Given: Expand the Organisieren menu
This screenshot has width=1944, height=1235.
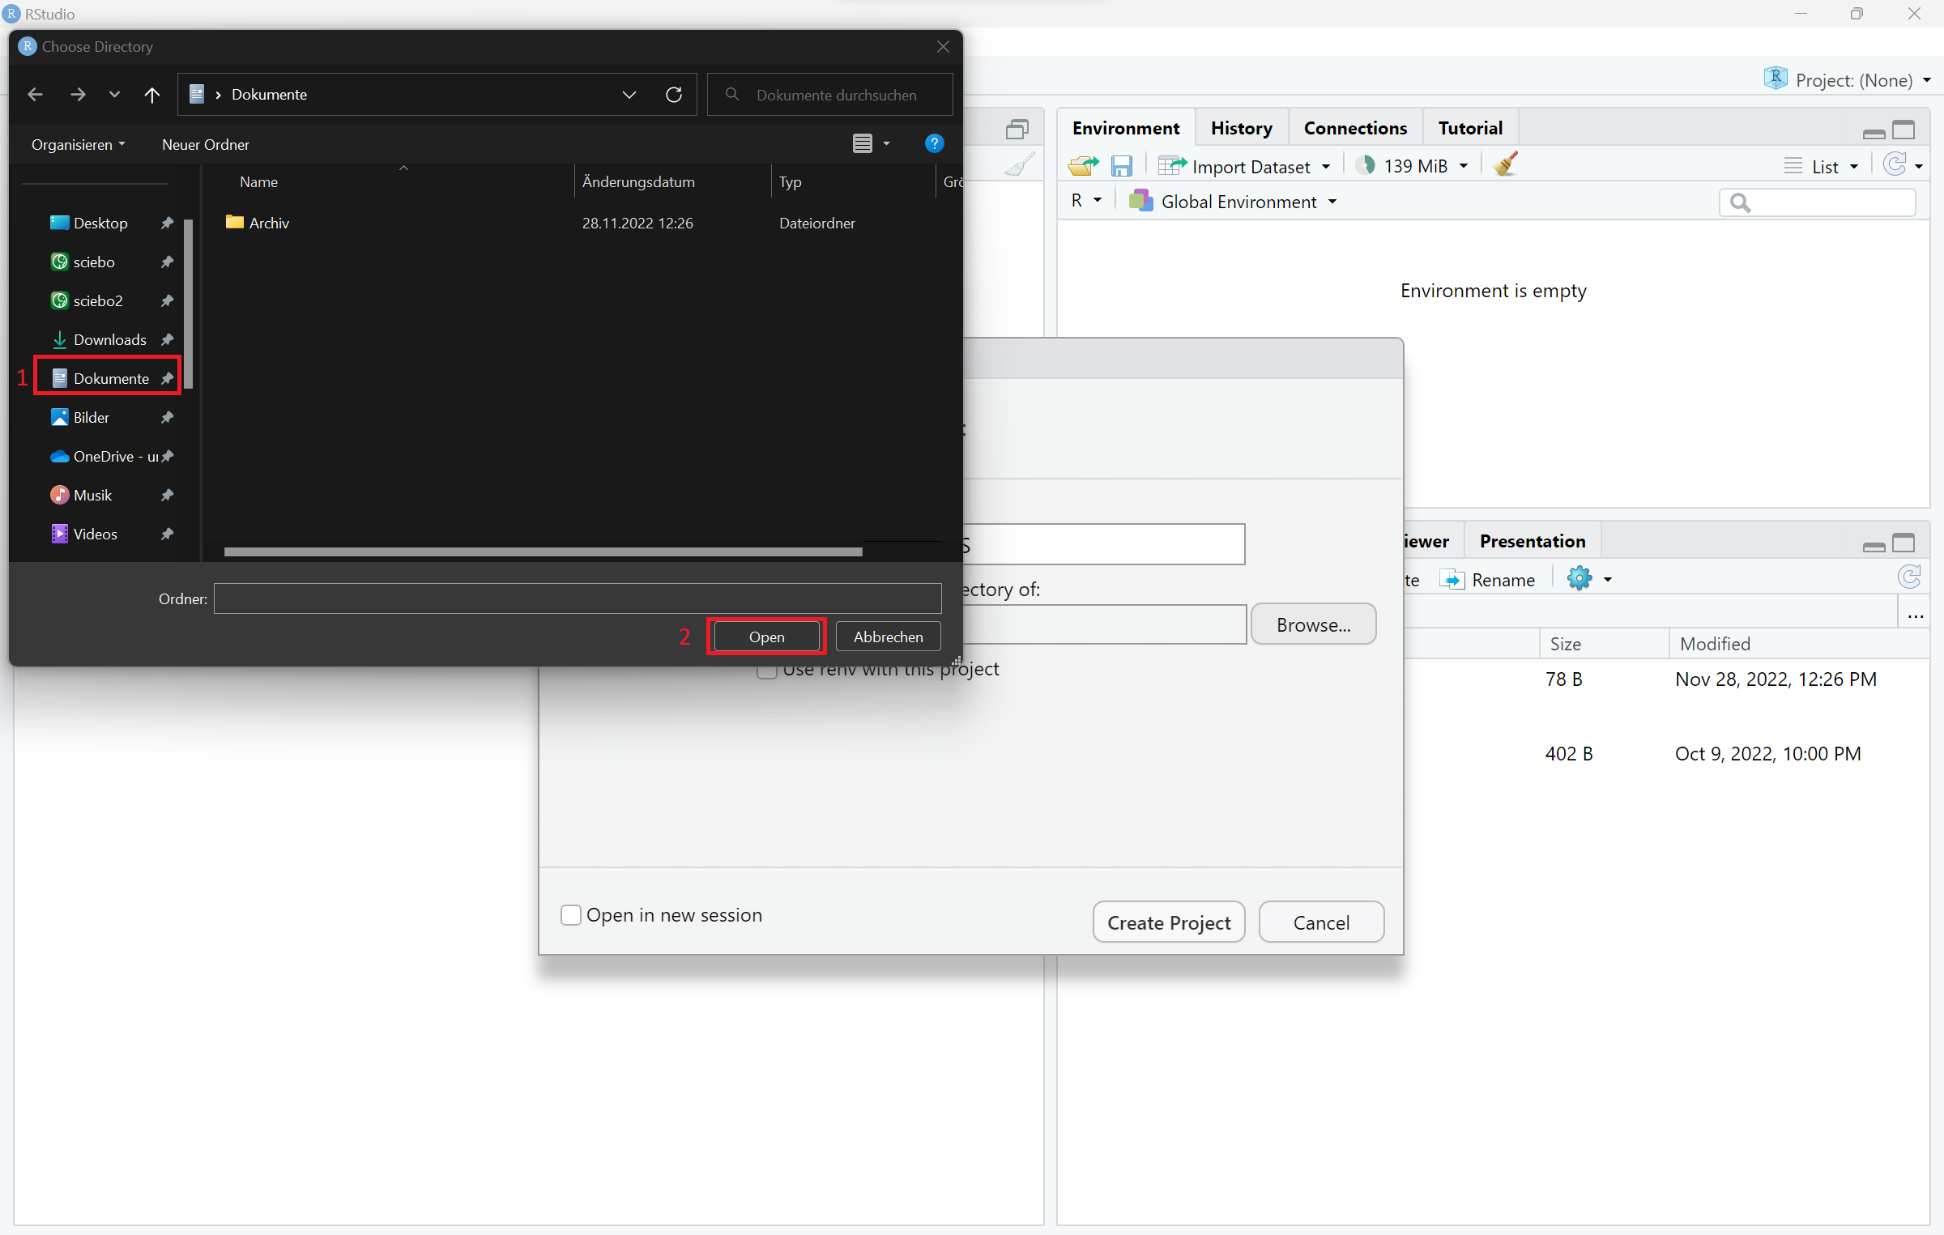Looking at the screenshot, I should pos(78,144).
